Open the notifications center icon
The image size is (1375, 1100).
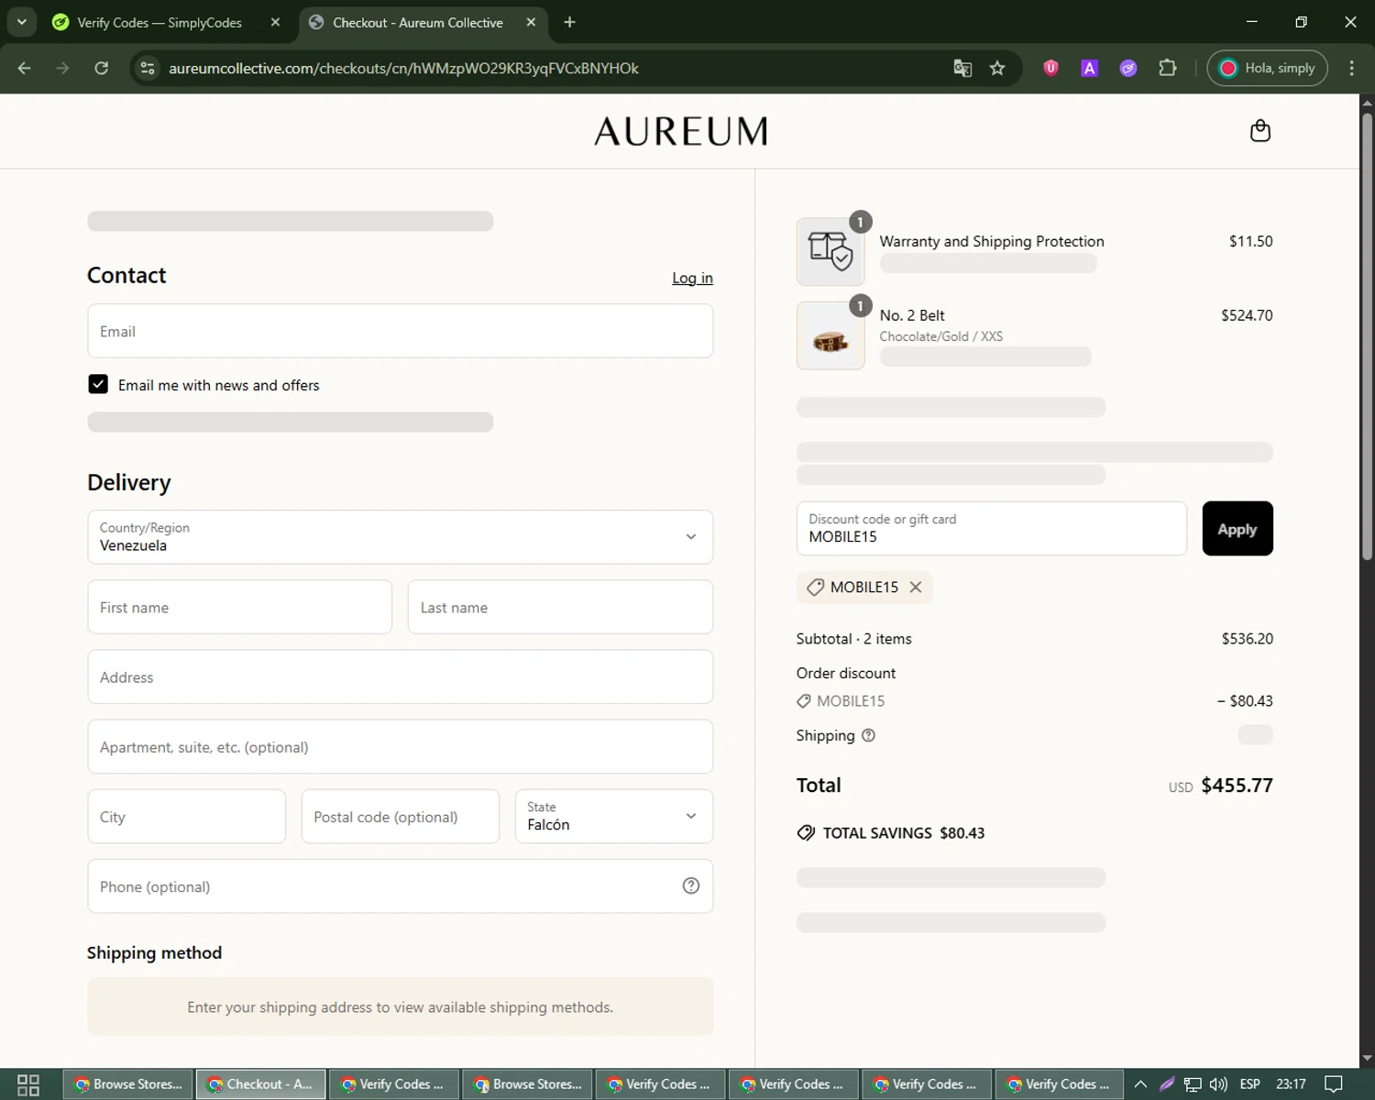click(1334, 1084)
